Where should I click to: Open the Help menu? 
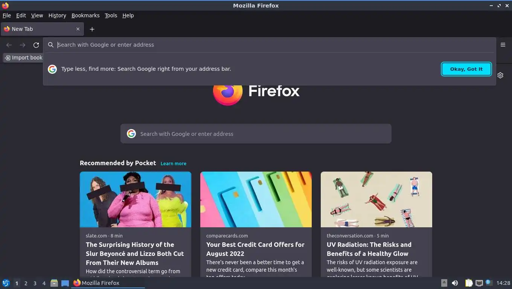click(128, 15)
